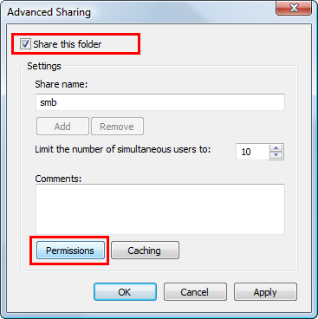The width and height of the screenshot is (318, 319).
Task: Decrease simultaneous users with the down arrow
Action: point(276,155)
